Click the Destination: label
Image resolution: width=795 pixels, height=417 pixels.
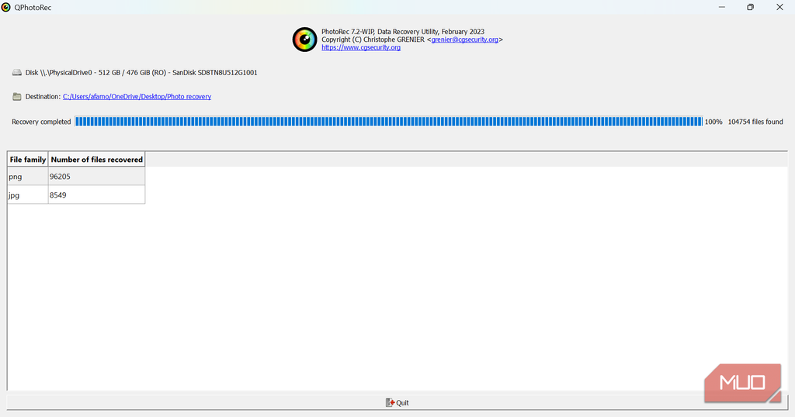tap(43, 97)
